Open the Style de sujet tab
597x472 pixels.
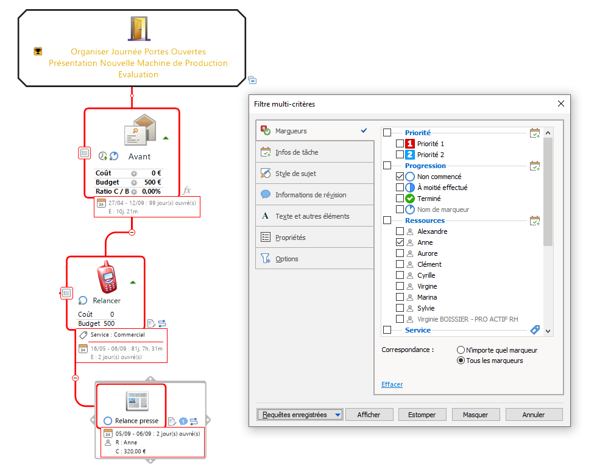point(295,174)
